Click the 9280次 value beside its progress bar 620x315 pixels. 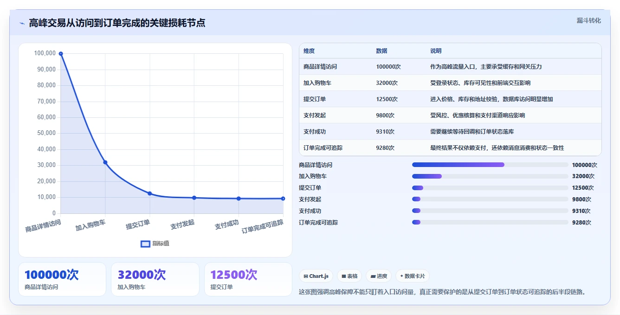[x=581, y=223]
